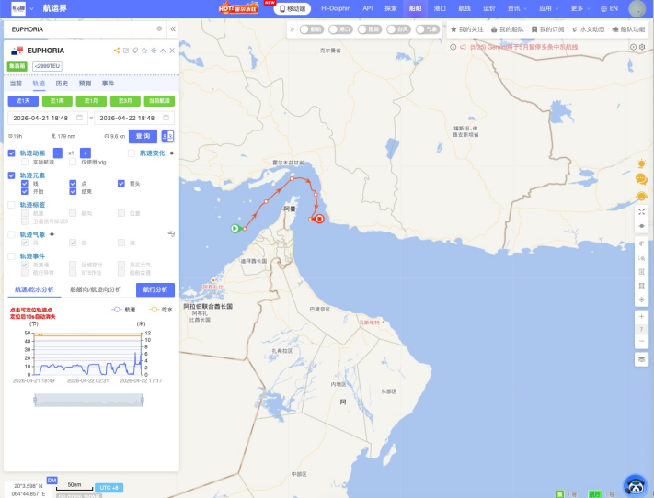
Task: Open the panda assistant avatar
Action: 635,484
